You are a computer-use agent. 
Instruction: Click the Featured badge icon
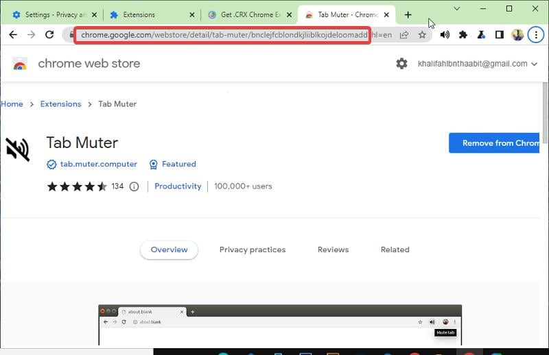click(x=153, y=164)
